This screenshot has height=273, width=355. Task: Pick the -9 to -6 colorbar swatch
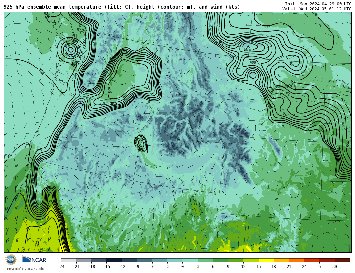click(x=144, y=260)
